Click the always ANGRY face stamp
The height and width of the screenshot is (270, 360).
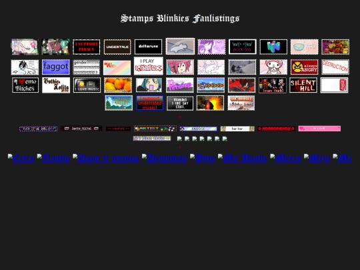click(x=304, y=67)
